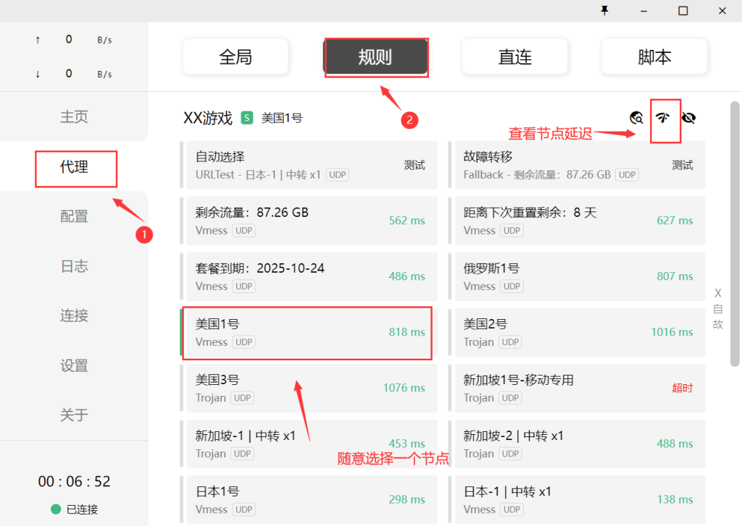Select the 俄罗斯1号 node
This screenshot has width=742, height=526.
(x=576, y=276)
